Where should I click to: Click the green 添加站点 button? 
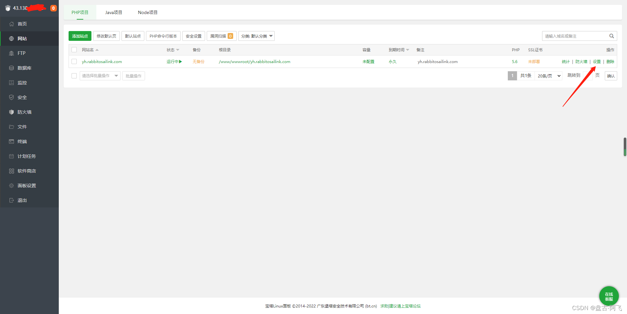[80, 36]
